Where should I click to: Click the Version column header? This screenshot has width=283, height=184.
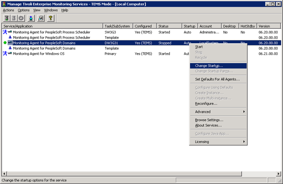(x=269, y=26)
